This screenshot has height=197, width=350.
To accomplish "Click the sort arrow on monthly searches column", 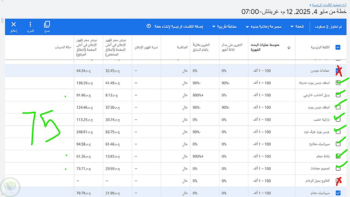I will (288, 47).
